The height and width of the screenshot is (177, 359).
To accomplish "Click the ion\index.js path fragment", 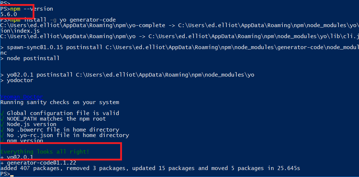I will (20, 31).
